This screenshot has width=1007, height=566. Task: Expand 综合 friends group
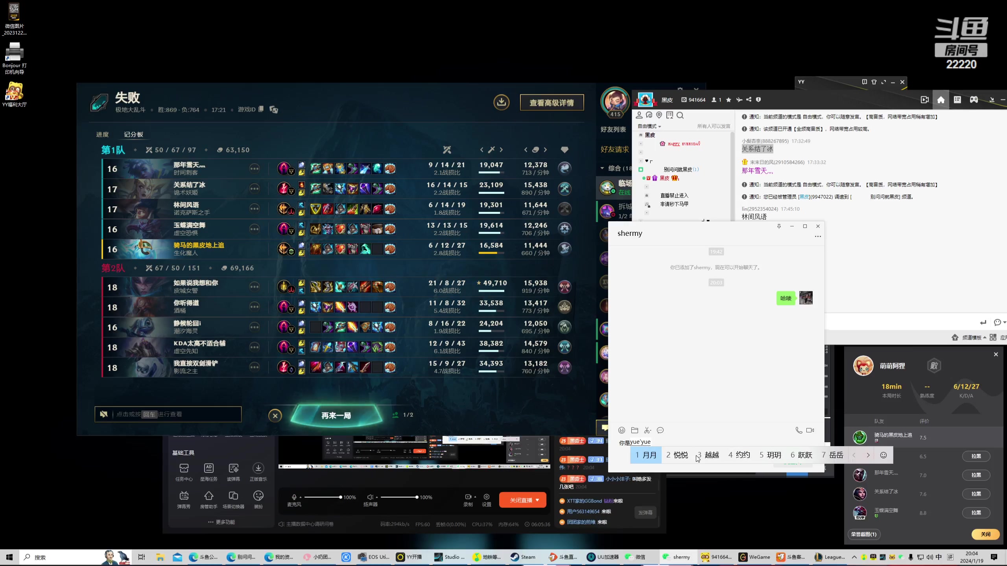[602, 168]
